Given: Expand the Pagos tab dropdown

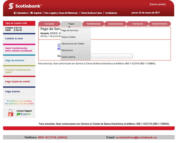Looking at the screenshot, I should click(71, 24).
